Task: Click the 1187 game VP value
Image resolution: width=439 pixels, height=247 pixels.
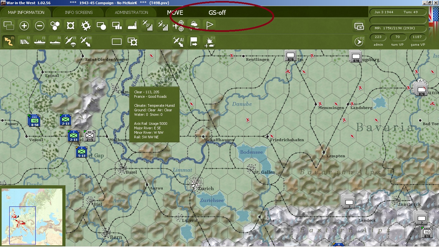Action: click(x=417, y=37)
